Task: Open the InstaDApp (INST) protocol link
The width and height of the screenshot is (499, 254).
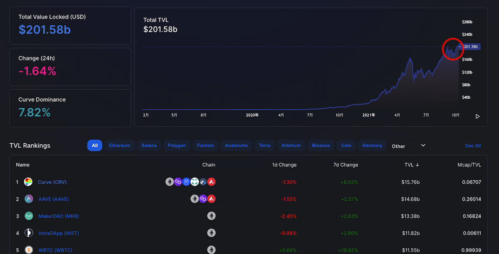Action: 58,234
